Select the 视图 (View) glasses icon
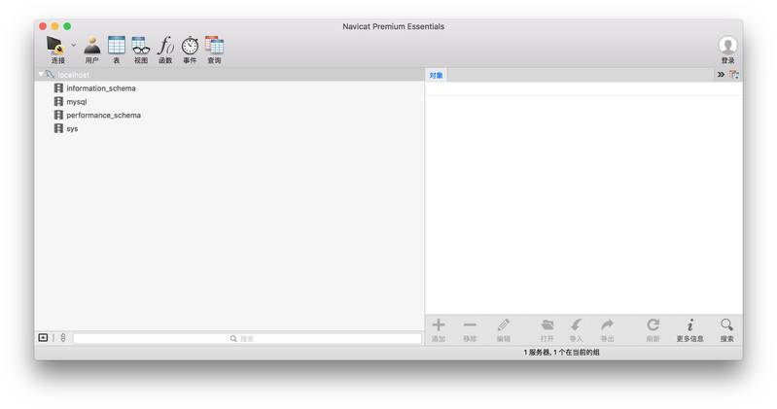The height and width of the screenshot is (409, 777). (141, 45)
